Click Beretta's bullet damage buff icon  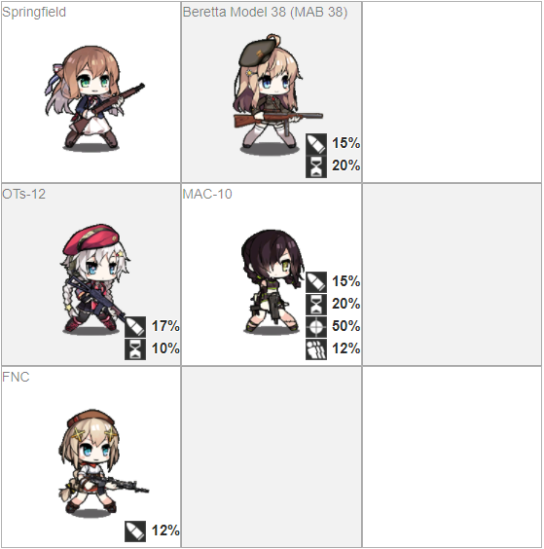pyautogui.click(x=316, y=143)
